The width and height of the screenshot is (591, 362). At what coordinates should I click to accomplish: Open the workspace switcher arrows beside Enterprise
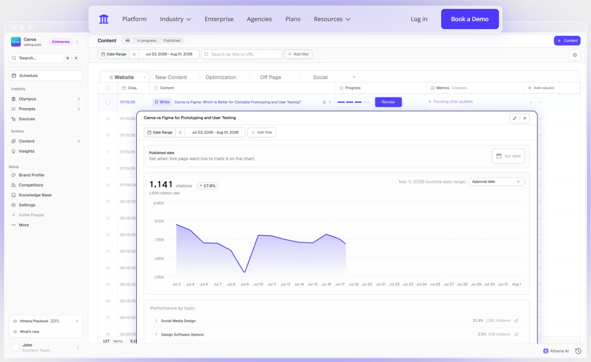tap(77, 42)
